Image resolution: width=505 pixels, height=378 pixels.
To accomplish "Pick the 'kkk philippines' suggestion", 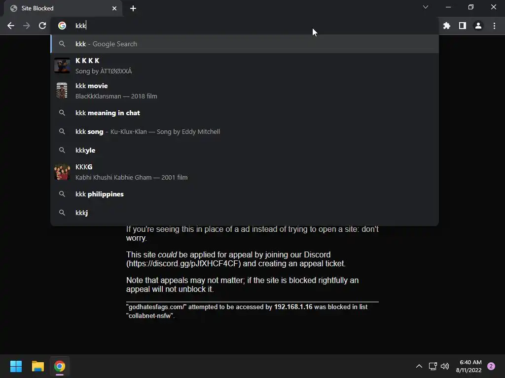I will coord(245,194).
